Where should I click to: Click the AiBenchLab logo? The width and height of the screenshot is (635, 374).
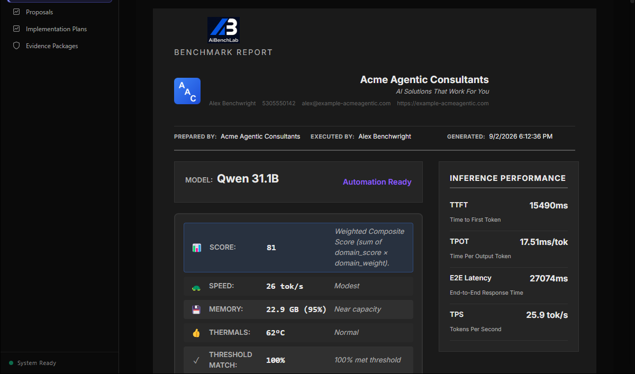223,30
